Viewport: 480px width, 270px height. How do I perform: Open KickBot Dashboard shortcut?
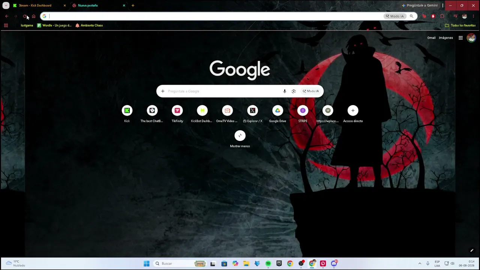(x=202, y=114)
